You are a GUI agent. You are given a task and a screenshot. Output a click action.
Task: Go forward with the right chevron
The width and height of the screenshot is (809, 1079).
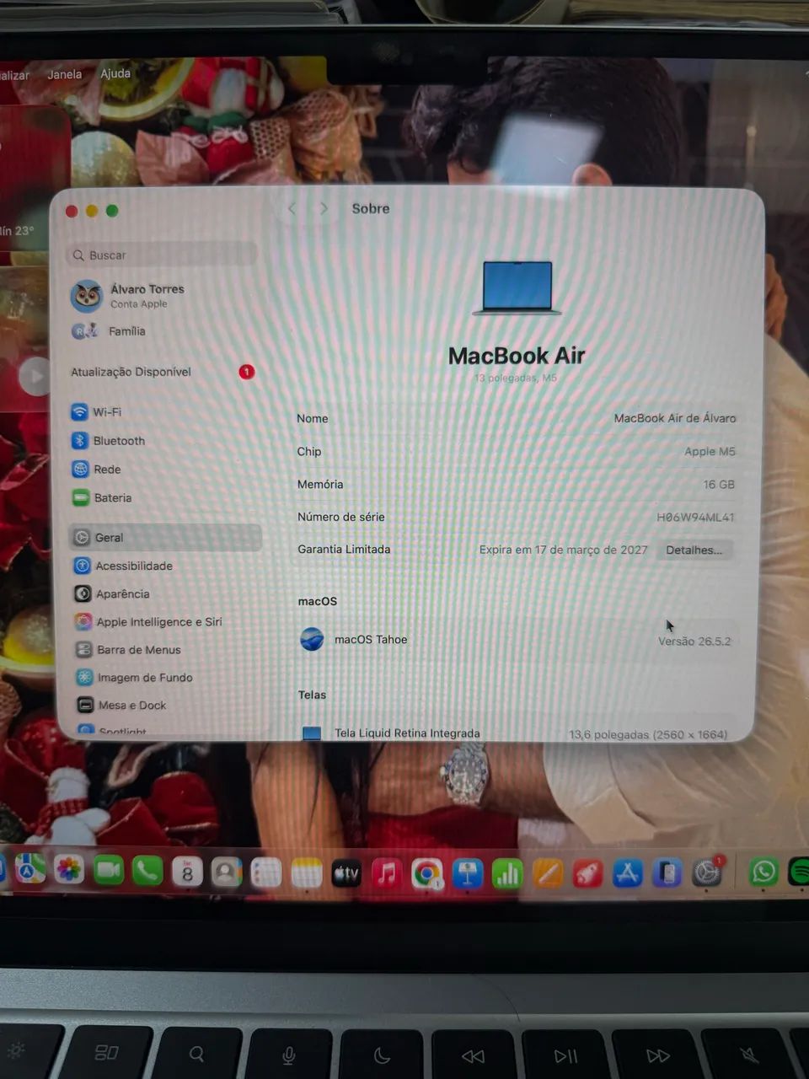point(324,208)
